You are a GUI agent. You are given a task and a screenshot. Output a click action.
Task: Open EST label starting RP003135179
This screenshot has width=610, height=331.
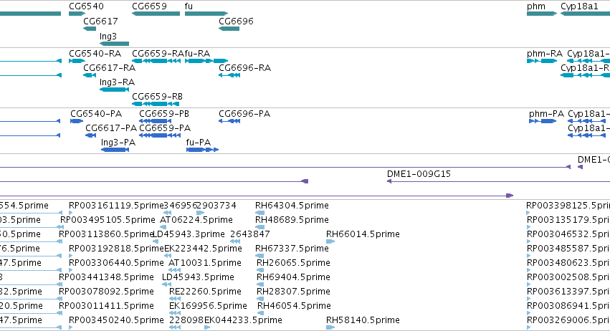(x=568, y=220)
